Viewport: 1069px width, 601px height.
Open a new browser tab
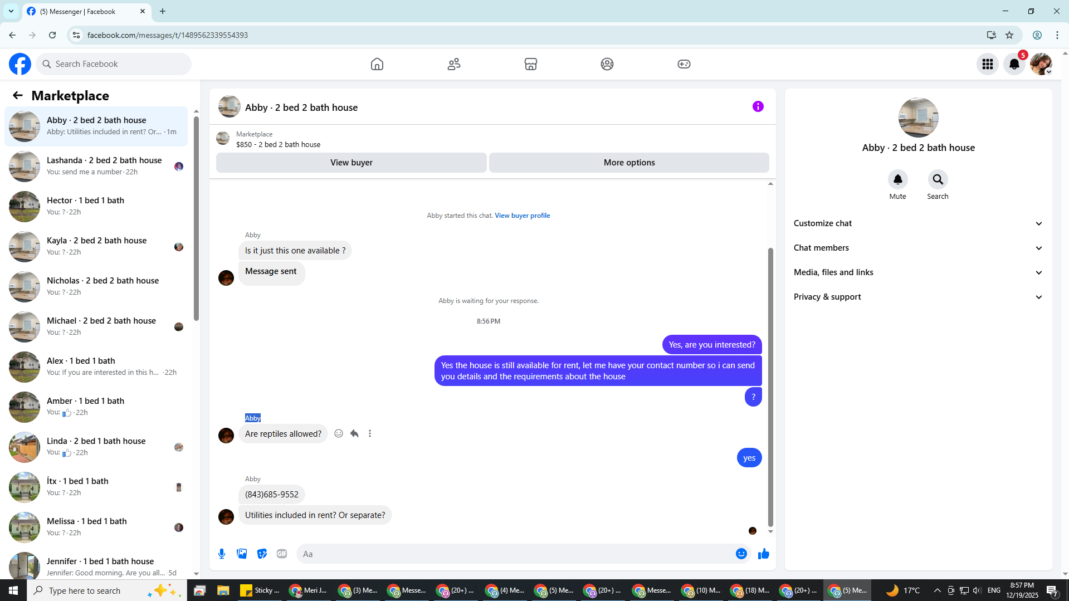point(163,11)
